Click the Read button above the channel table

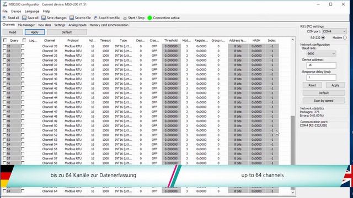13,32
